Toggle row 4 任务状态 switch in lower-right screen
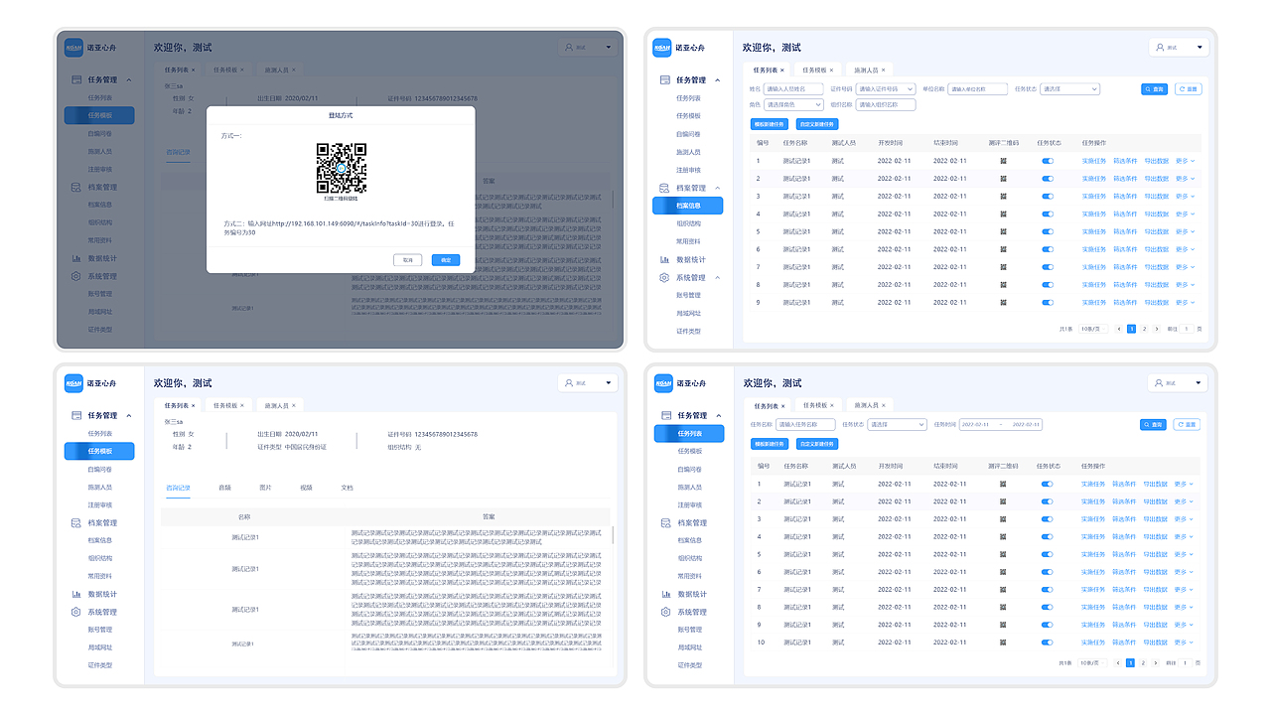1271x715 pixels. pyautogui.click(x=1048, y=537)
